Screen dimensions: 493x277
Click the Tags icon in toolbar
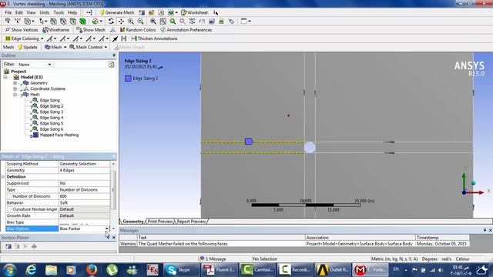[231, 22]
